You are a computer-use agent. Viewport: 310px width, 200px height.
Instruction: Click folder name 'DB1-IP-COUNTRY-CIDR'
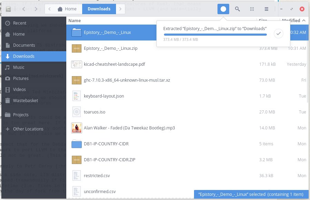[106, 144]
